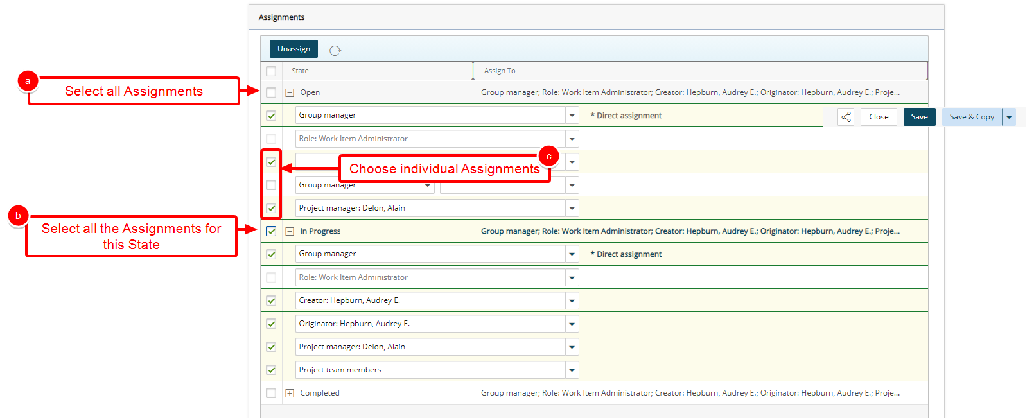
Task: Open Group manager dropdown under Open state
Action: [x=572, y=116]
